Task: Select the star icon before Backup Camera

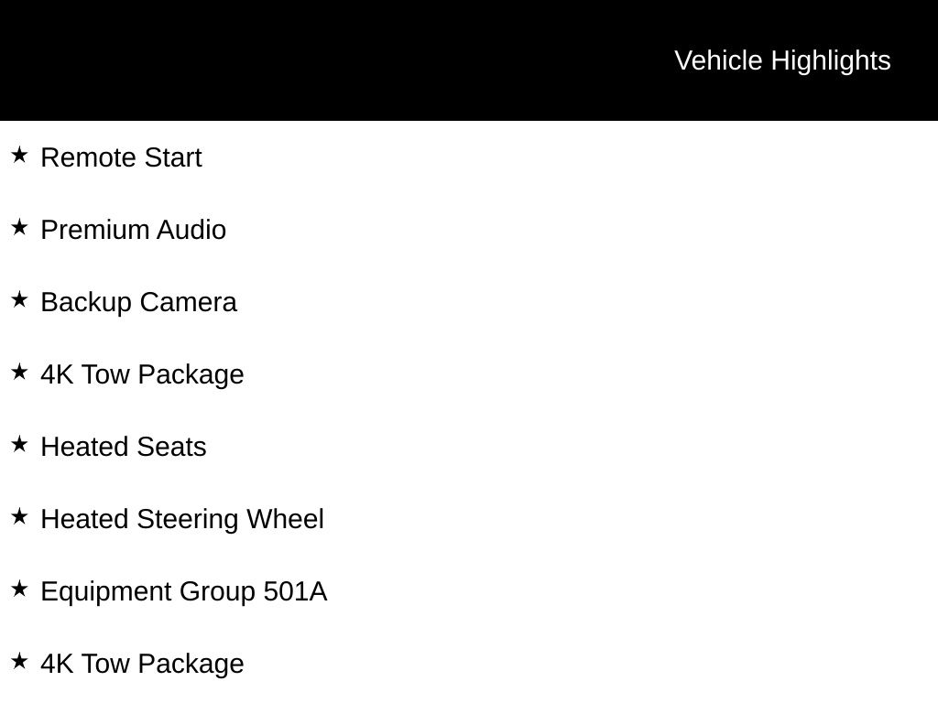Action: (x=19, y=299)
